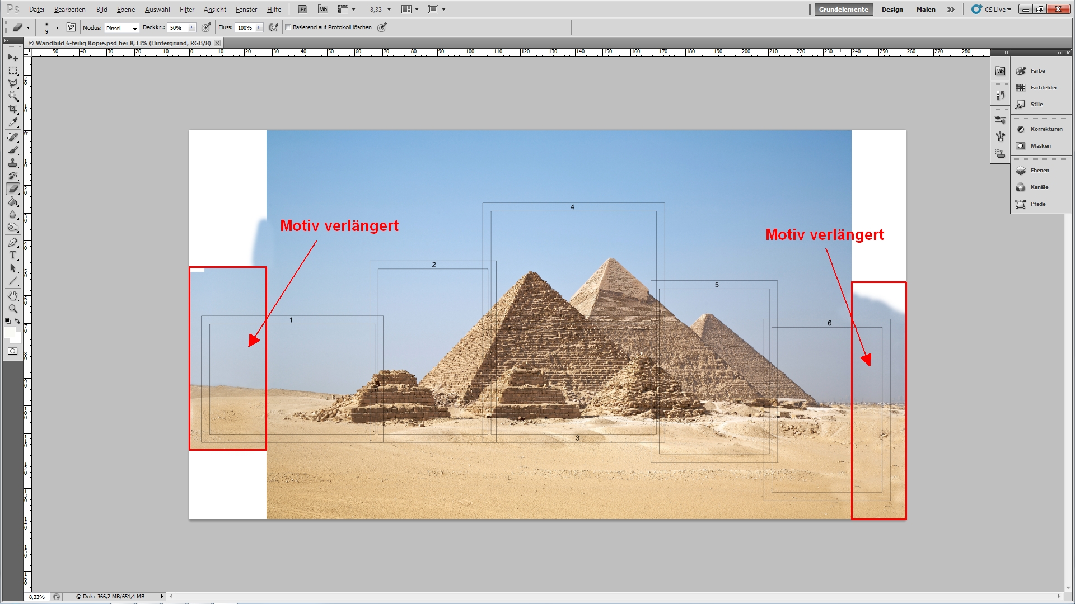Select the Horizontal Type tool
The width and height of the screenshot is (1075, 604).
(13, 255)
